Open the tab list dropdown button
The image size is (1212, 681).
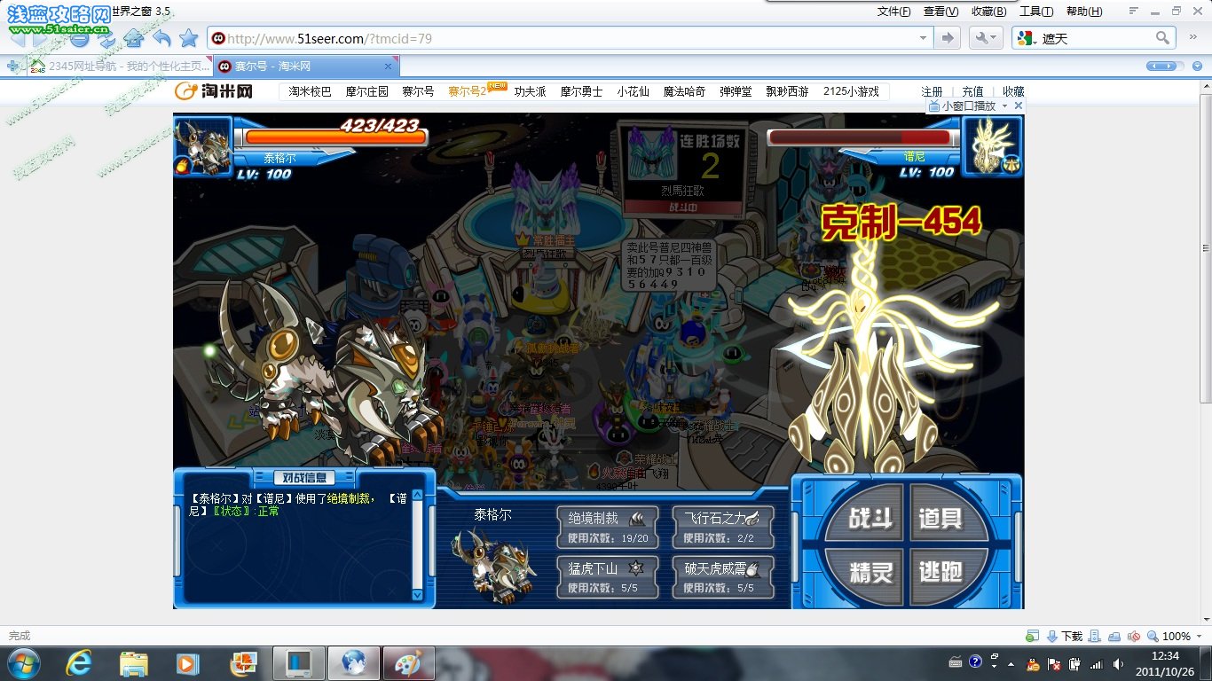1196,67
